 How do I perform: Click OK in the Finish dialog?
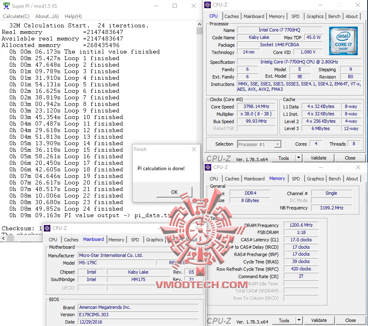[174, 192]
